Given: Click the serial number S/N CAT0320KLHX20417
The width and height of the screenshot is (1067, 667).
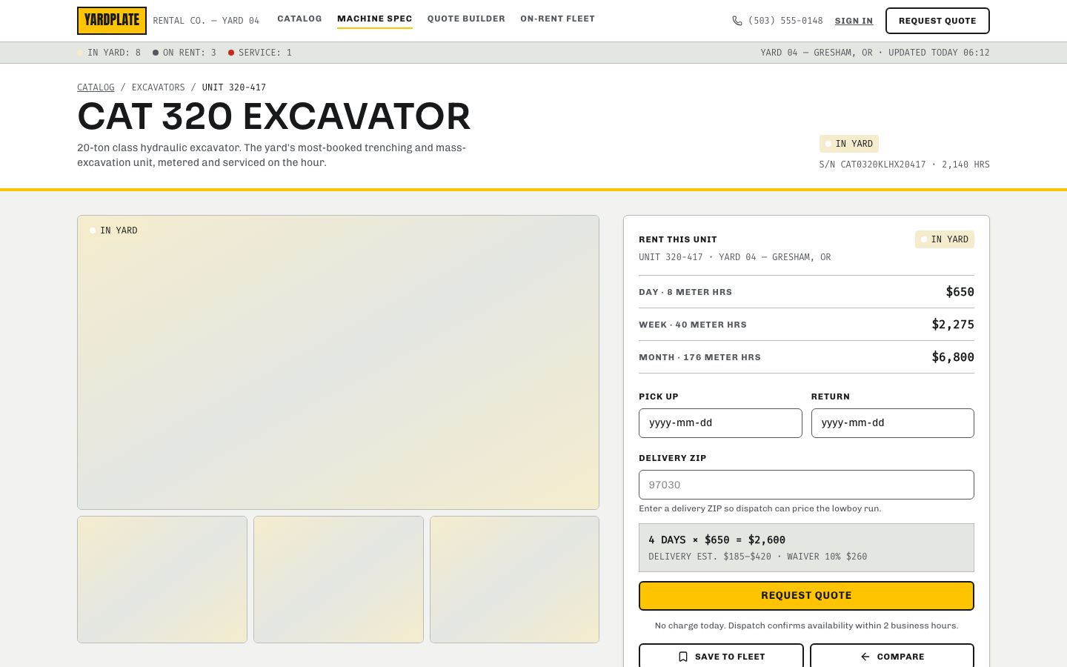Looking at the screenshot, I should [872, 165].
